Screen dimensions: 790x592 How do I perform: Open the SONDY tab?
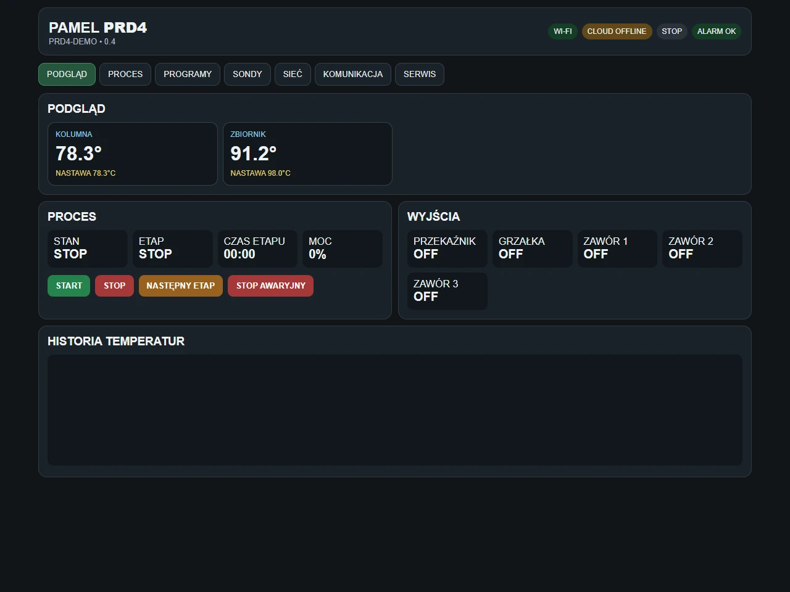(247, 74)
